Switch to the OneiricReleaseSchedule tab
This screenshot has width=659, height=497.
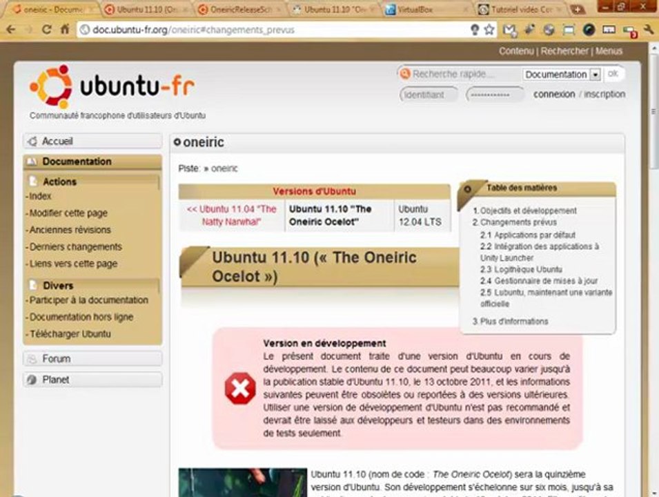tap(240, 9)
